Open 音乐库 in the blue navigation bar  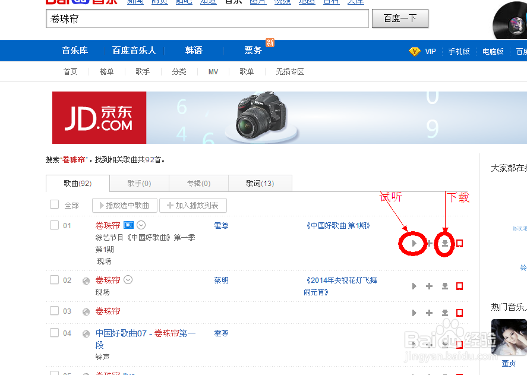point(75,51)
